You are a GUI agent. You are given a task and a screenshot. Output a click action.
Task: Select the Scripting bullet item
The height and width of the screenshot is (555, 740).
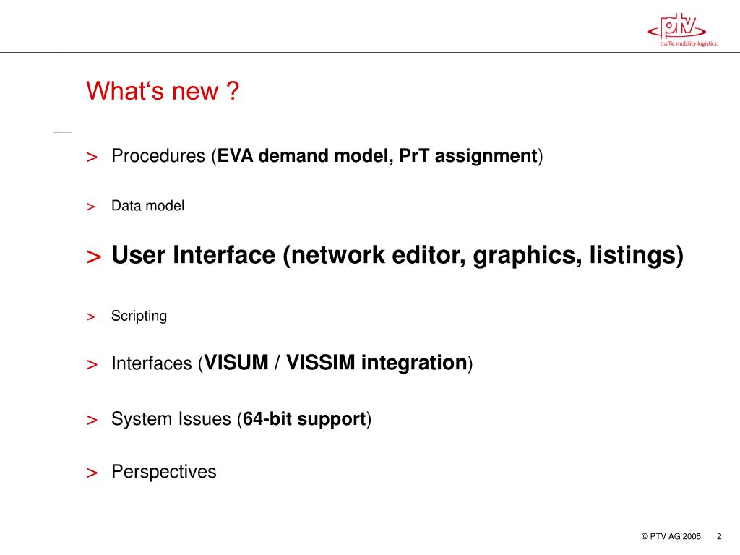pos(139,316)
